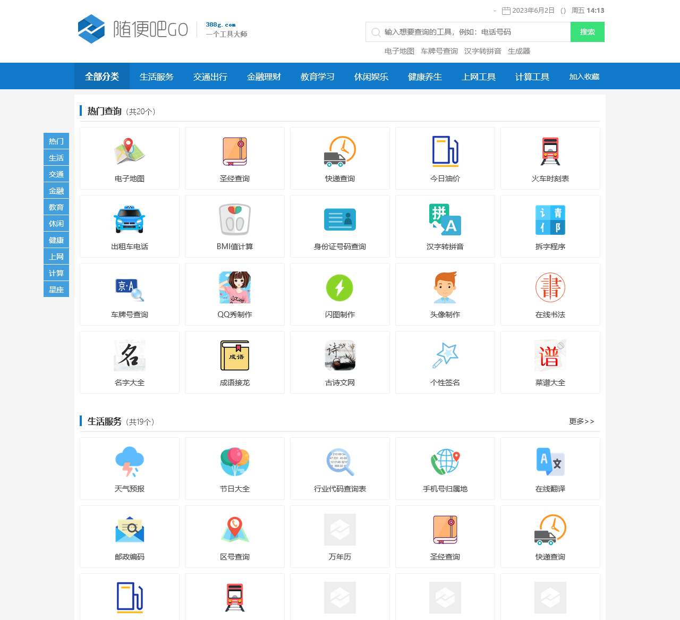Screen dimensions: 680x620
Task: Click 更多>> beside the 生活服务 heading
Action: pos(582,421)
